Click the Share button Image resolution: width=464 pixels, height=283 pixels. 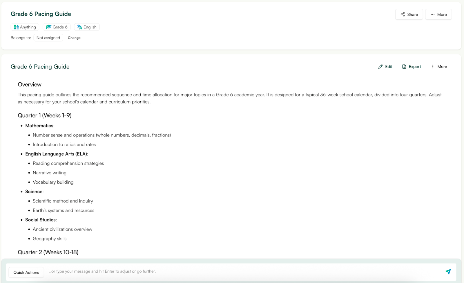409,14
